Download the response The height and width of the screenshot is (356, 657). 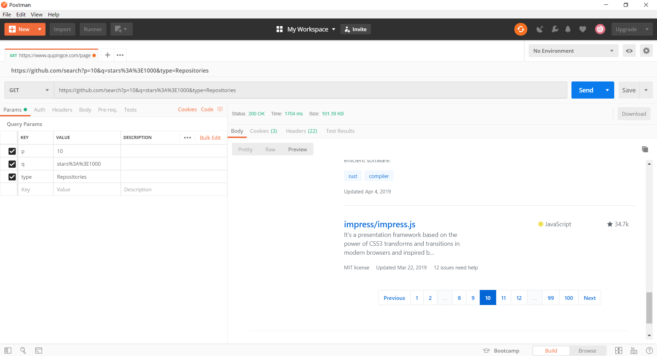pyautogui.click(x=634, y=114)
